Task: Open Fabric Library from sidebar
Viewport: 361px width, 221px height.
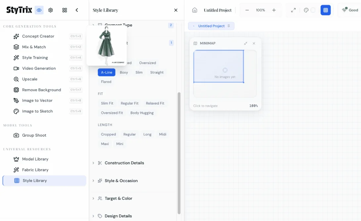Action: tap(35, 170)
